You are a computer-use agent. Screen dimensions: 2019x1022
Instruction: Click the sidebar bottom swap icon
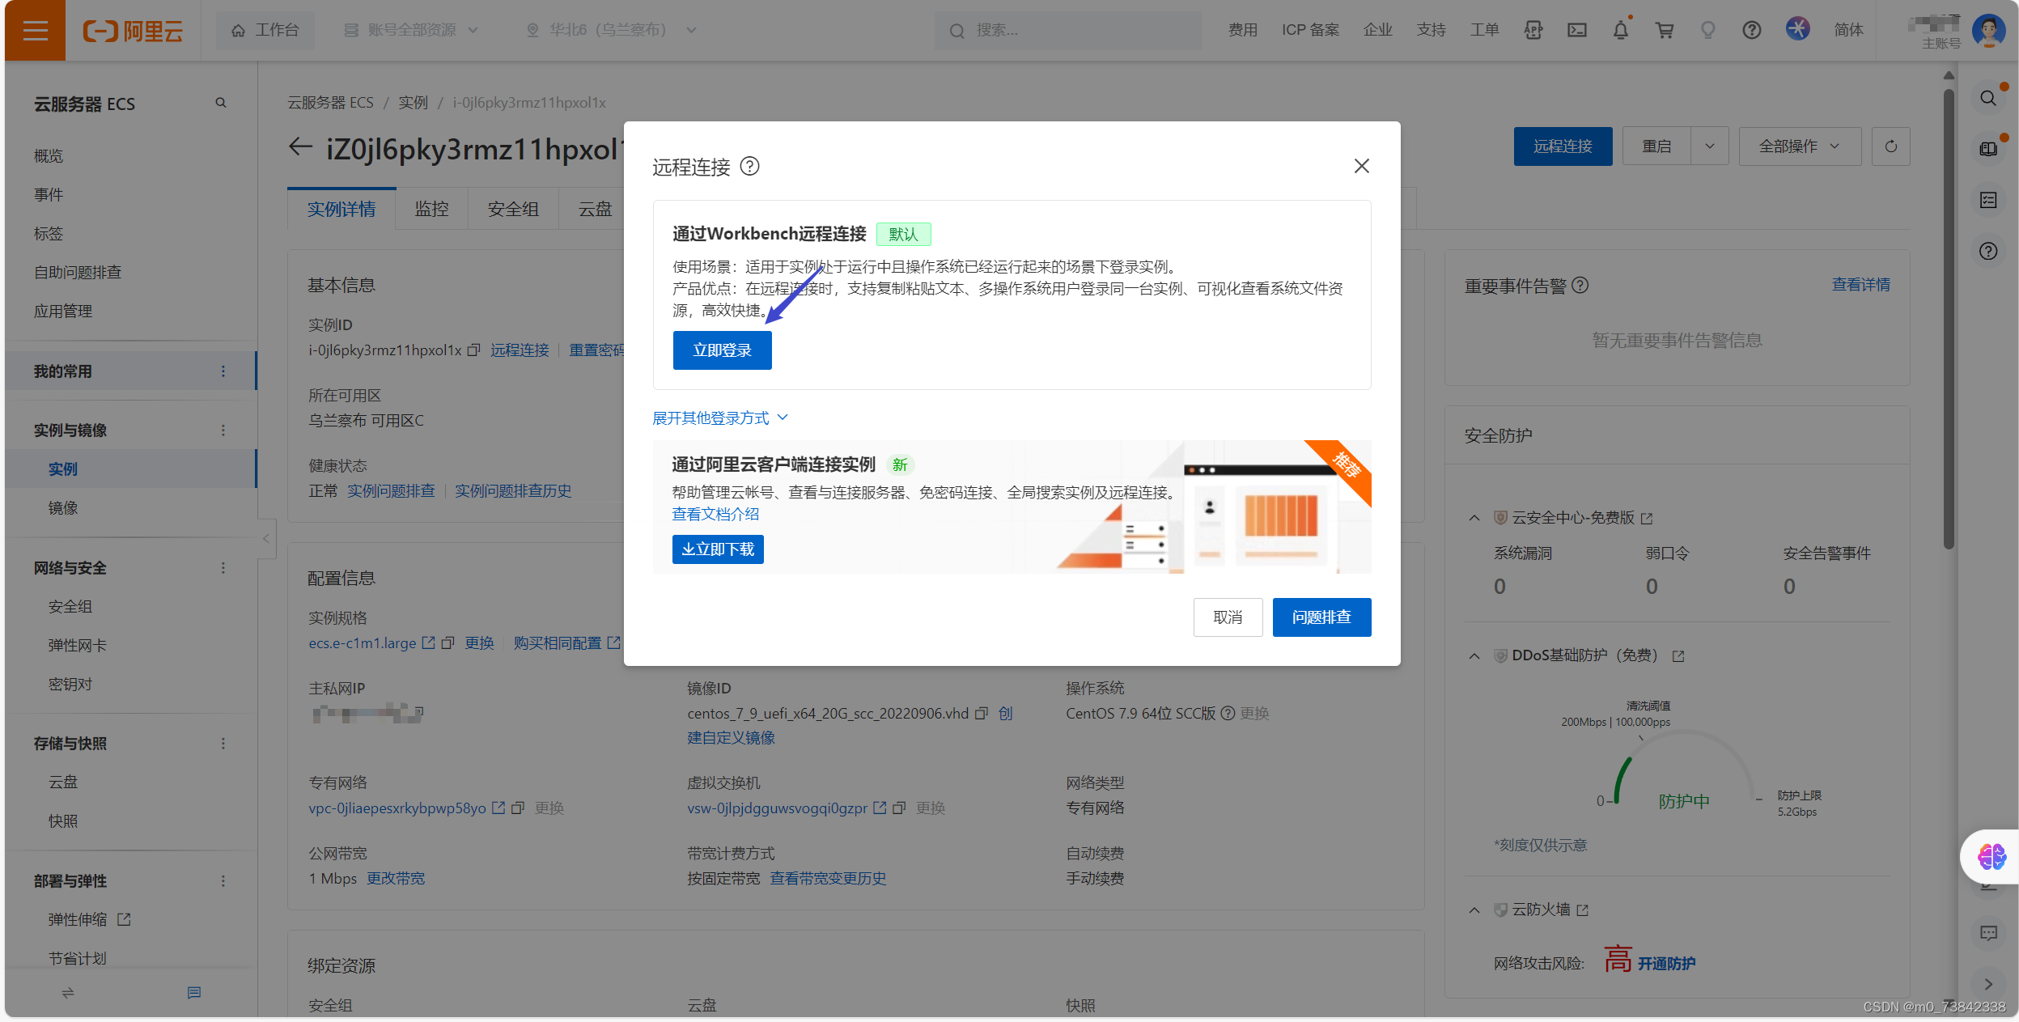[68, 992]
